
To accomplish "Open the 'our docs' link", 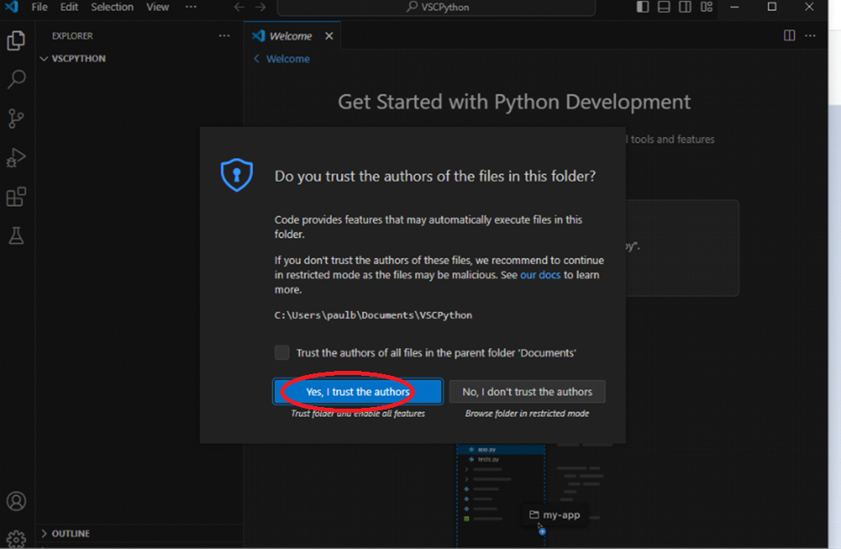I will point(540,275).
